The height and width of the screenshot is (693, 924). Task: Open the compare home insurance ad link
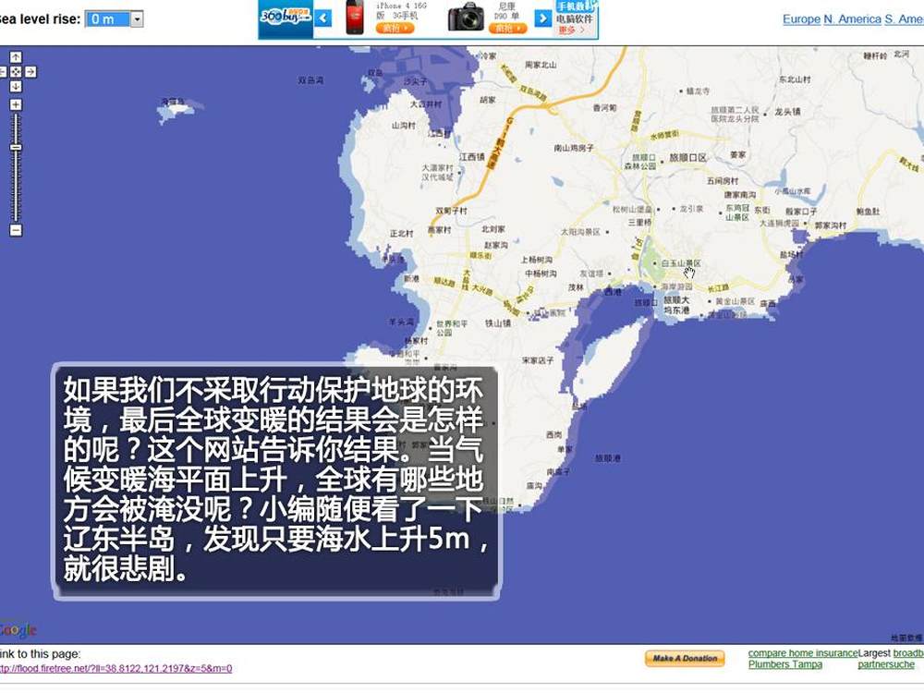(803, 653)
